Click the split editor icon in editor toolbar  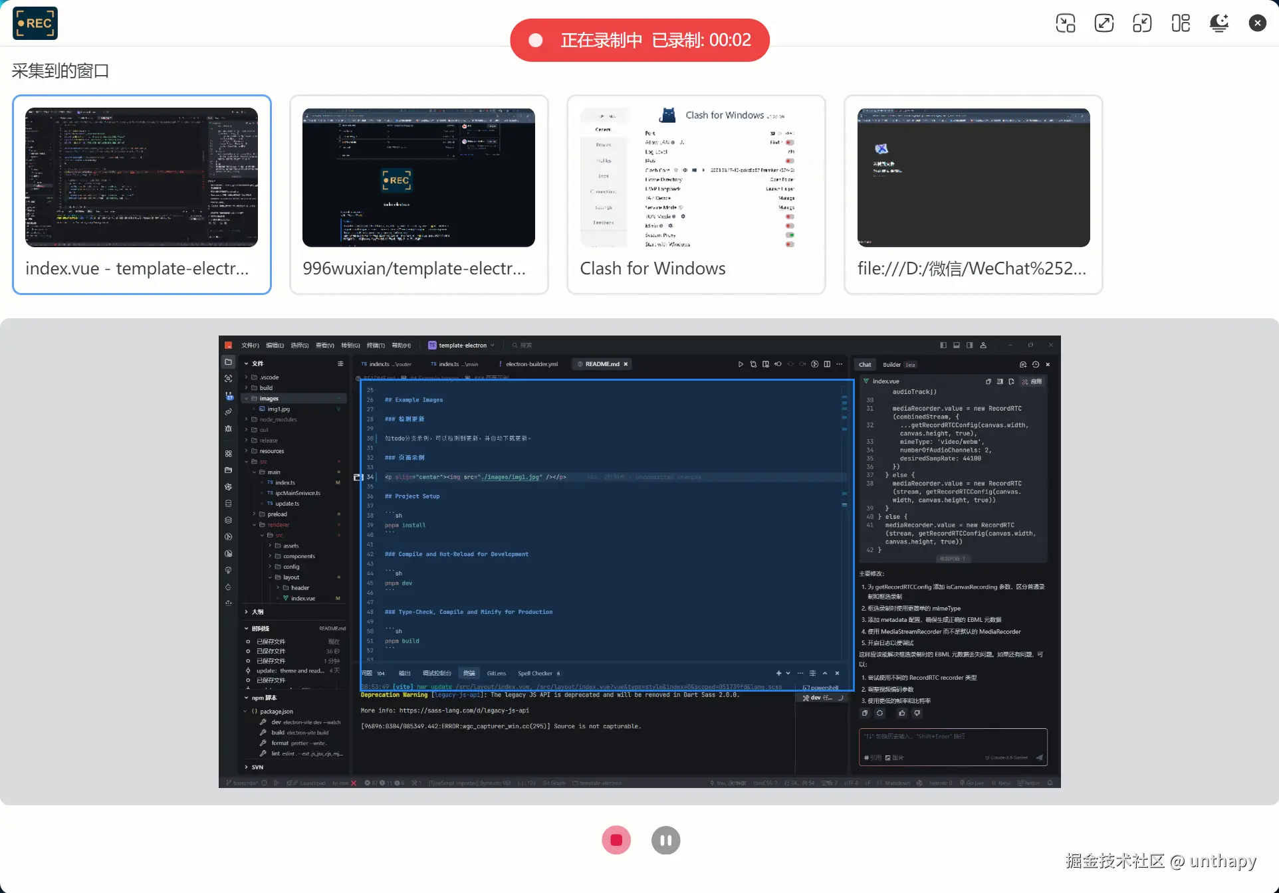(x=827, y=364)
